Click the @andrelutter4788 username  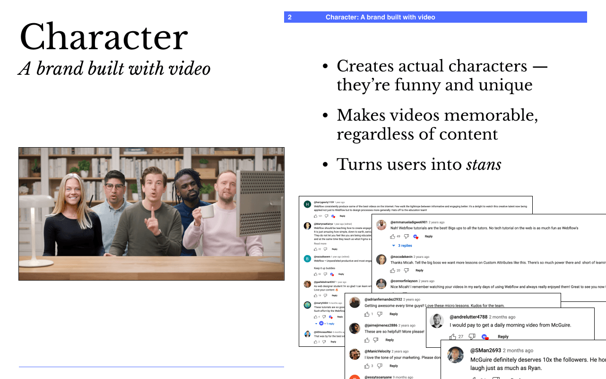click(x=468, y=317)
